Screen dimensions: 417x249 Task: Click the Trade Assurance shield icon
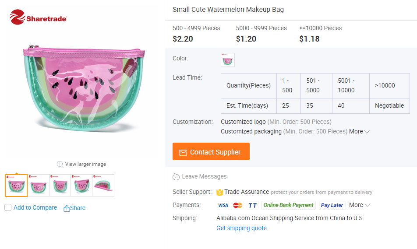(219, 192)
